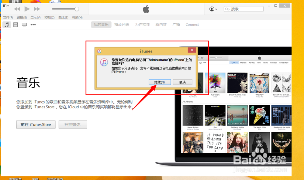Click the Sound & Color album cover
Screen dimensions: 304x180
click(x=193, y=115)
